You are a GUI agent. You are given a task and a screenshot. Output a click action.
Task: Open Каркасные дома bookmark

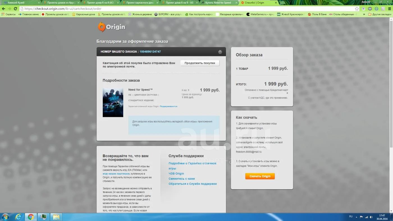click(84, 14)
